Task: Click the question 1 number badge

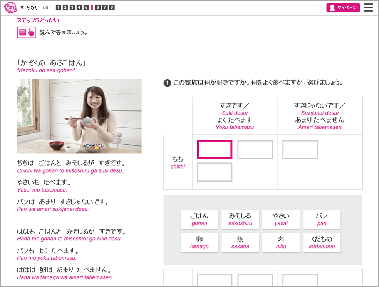Action: 167,83
